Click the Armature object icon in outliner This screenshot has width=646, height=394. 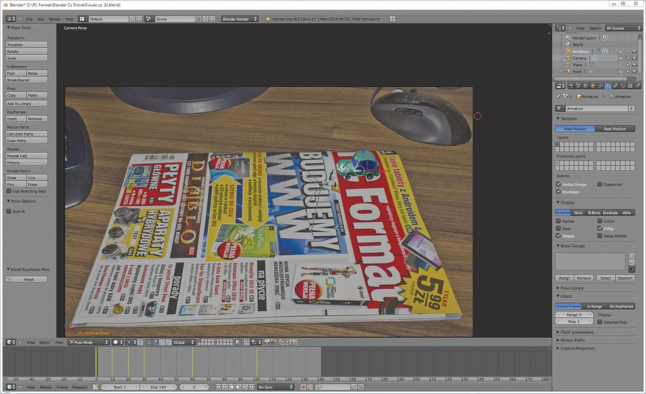pyautogui.click(x=569, y=51)
